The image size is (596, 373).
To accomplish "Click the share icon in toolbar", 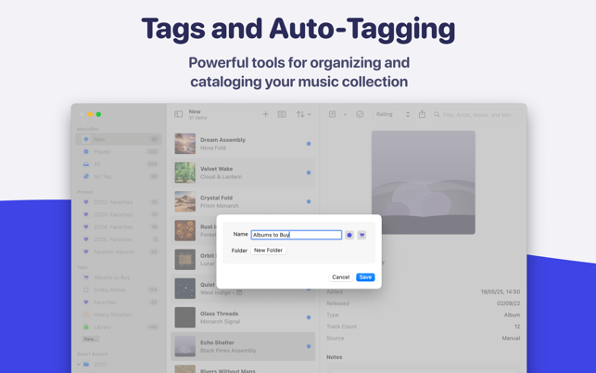I will click(422, 114).
